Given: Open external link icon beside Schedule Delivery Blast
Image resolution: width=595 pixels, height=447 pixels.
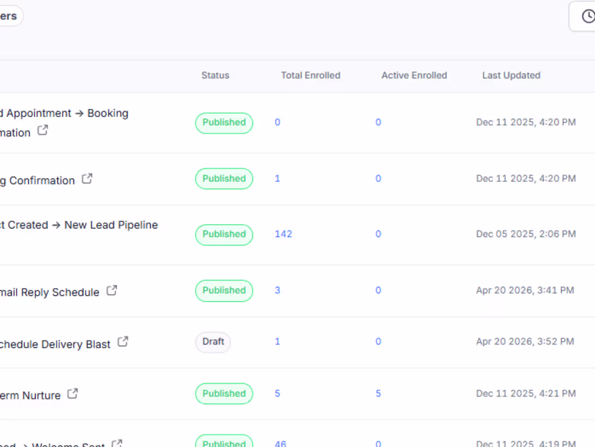Looking at the screenshot, I should click(x=123, y=342).
